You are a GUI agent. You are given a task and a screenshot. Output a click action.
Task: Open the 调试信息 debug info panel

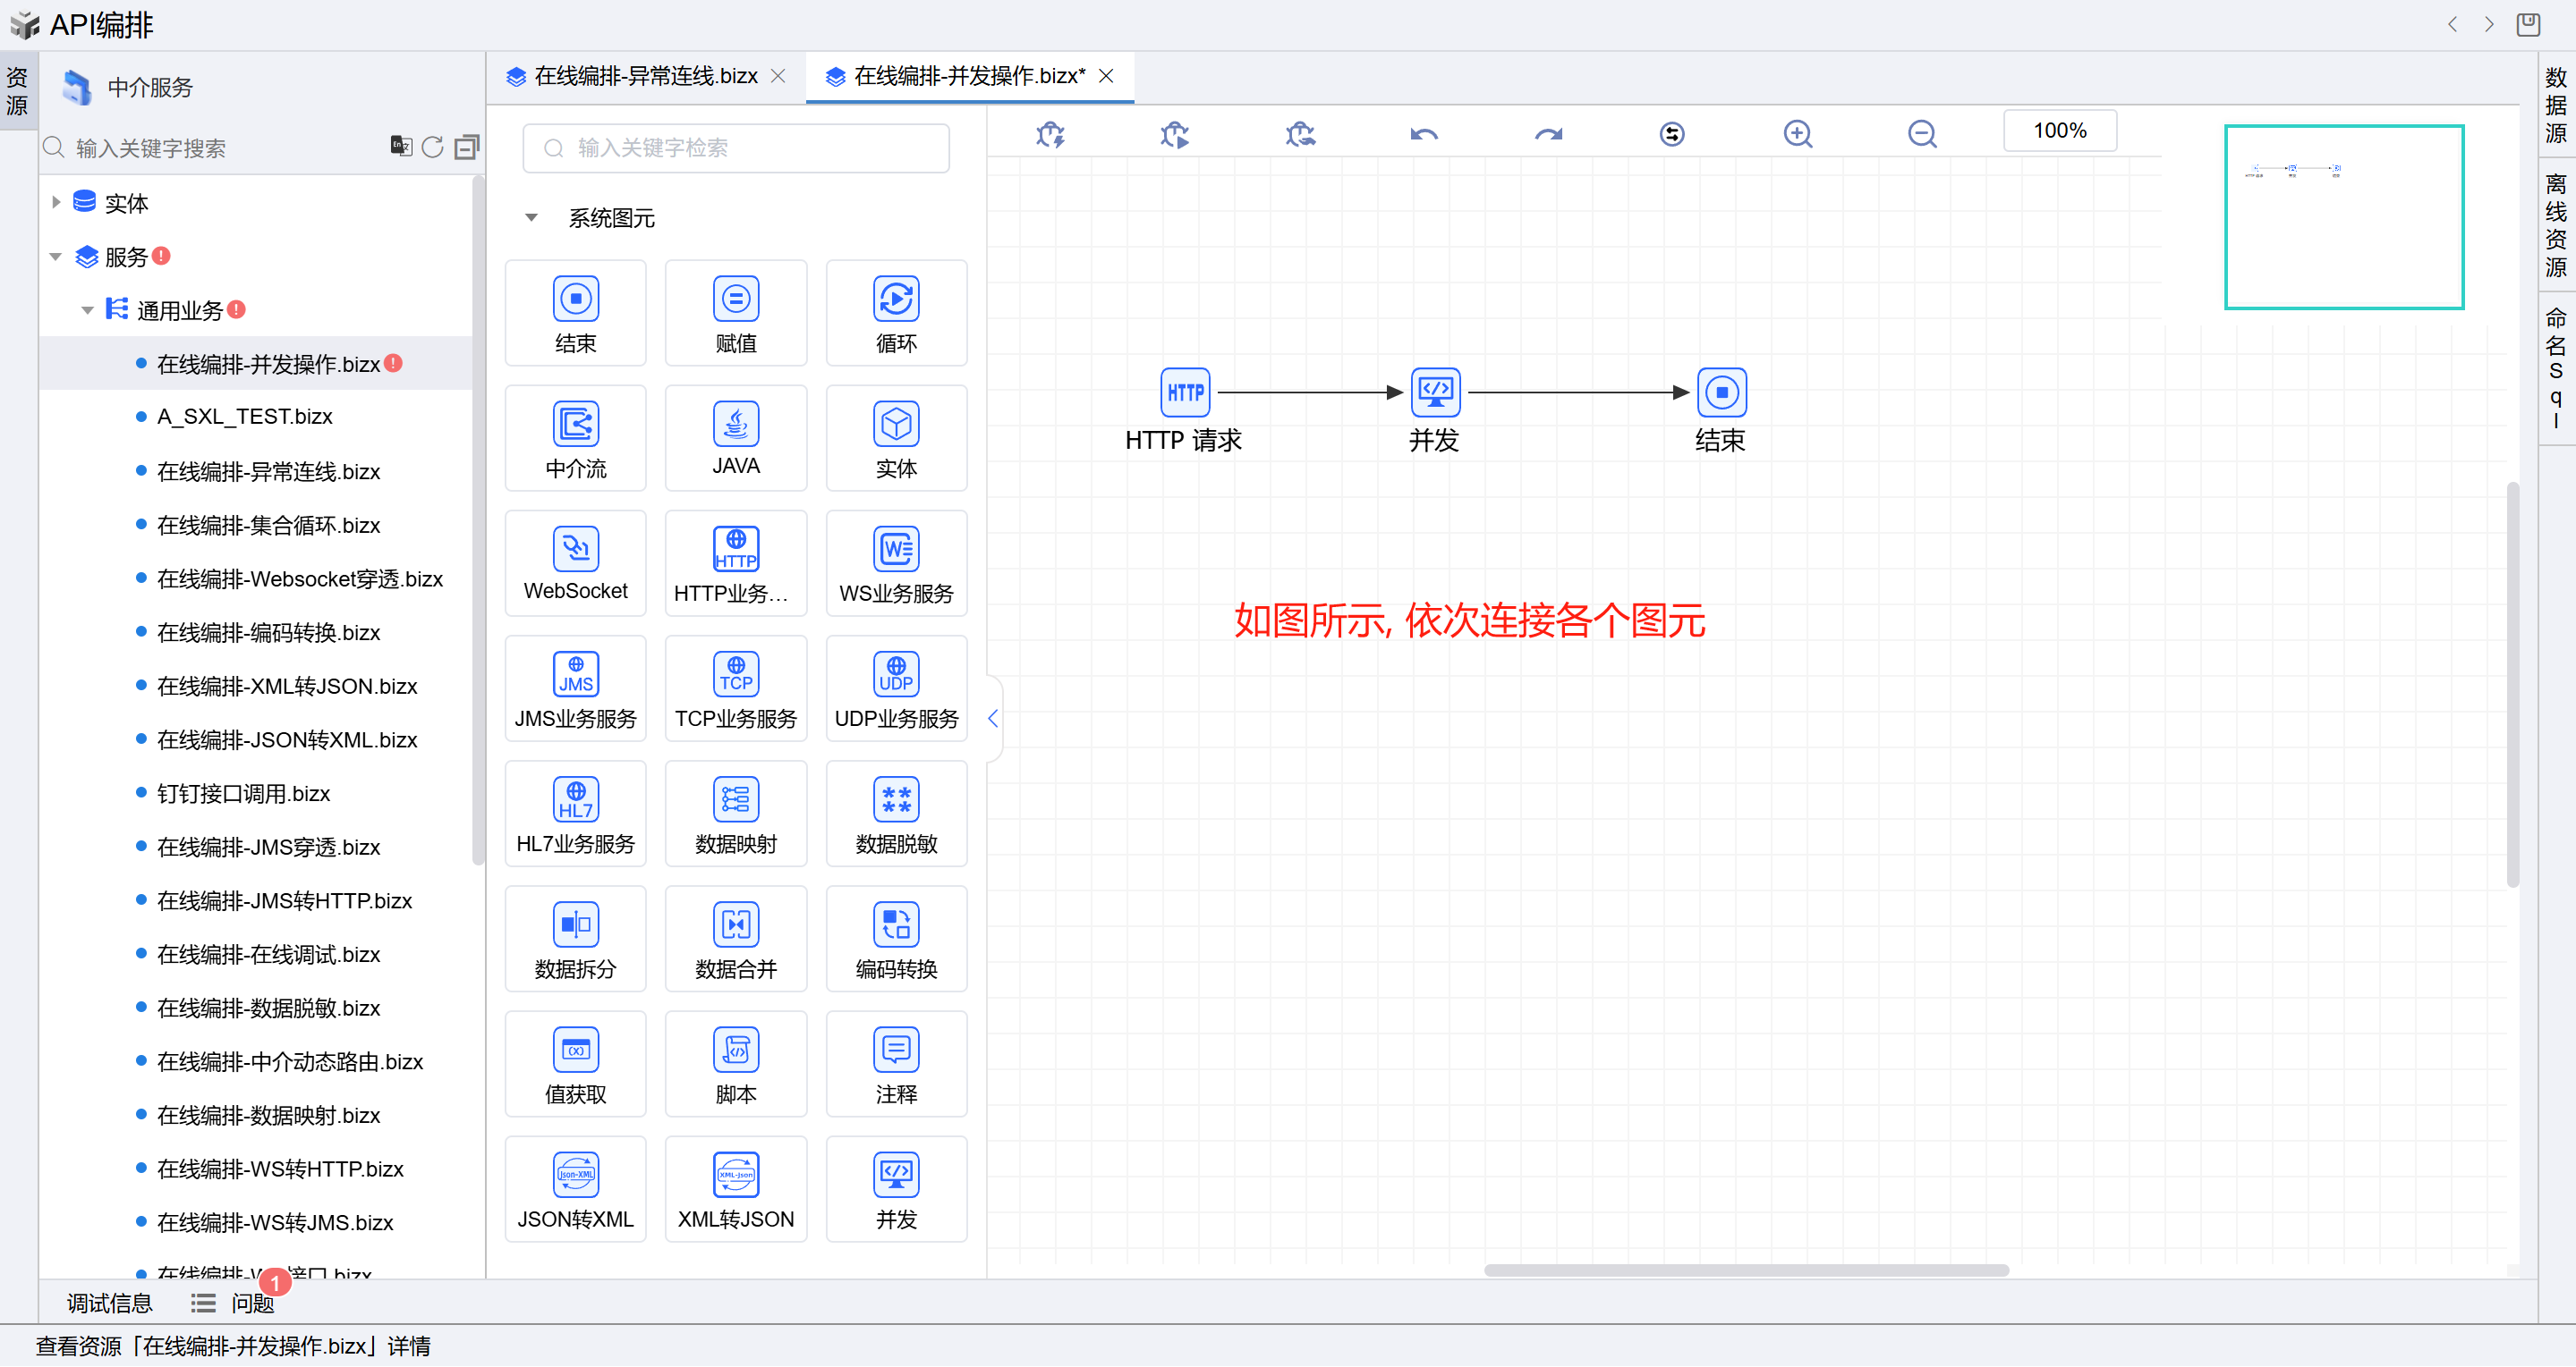pyautogui.click(x=109, y=1303)
